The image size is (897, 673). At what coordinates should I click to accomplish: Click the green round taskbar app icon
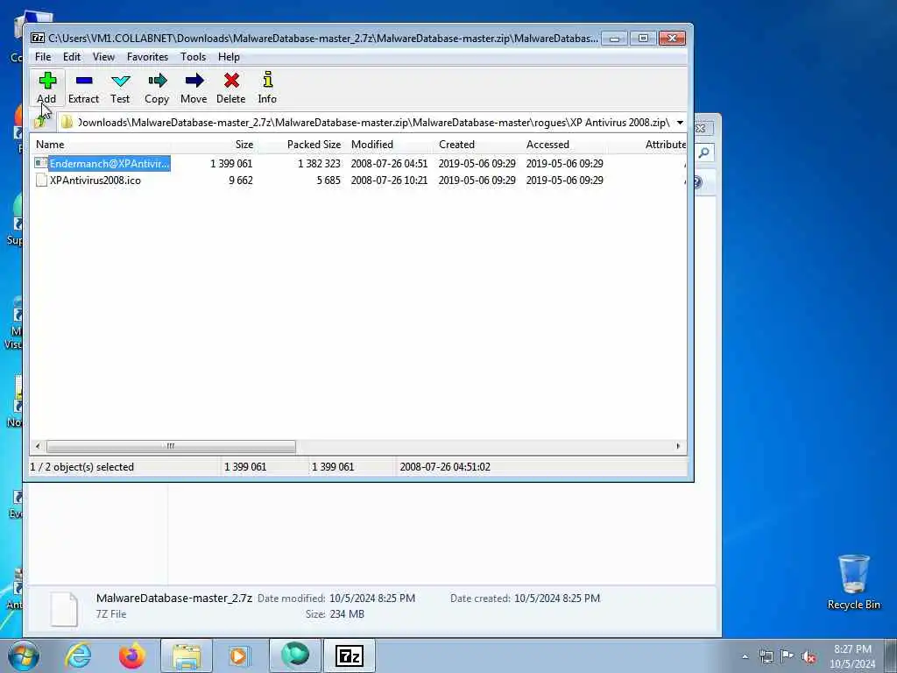pos(295,655)
